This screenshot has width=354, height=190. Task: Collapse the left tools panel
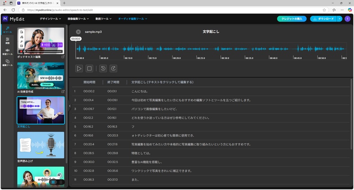click(69, 106)
